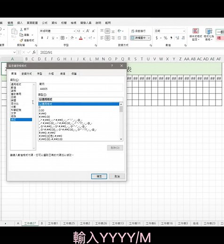Switch dialog to 字型 tab
Screen dimensions: 224x244
[x=40, y=74]
